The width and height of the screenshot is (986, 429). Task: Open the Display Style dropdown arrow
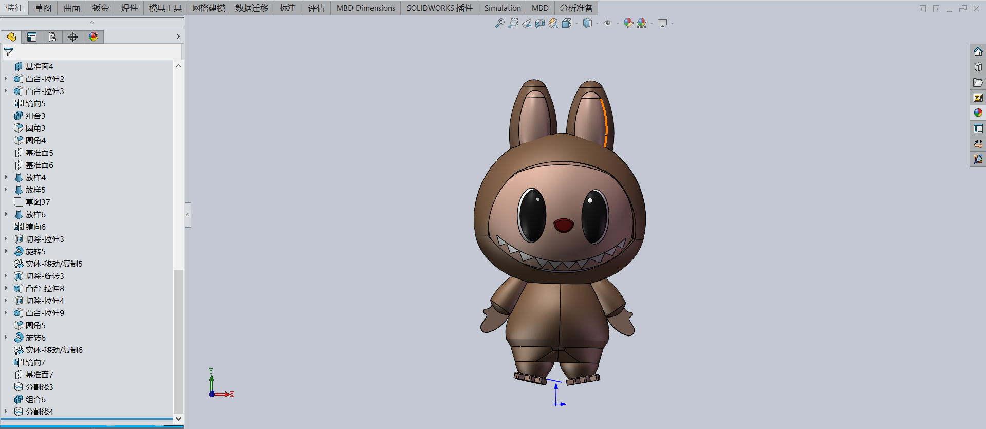point(597,23)
